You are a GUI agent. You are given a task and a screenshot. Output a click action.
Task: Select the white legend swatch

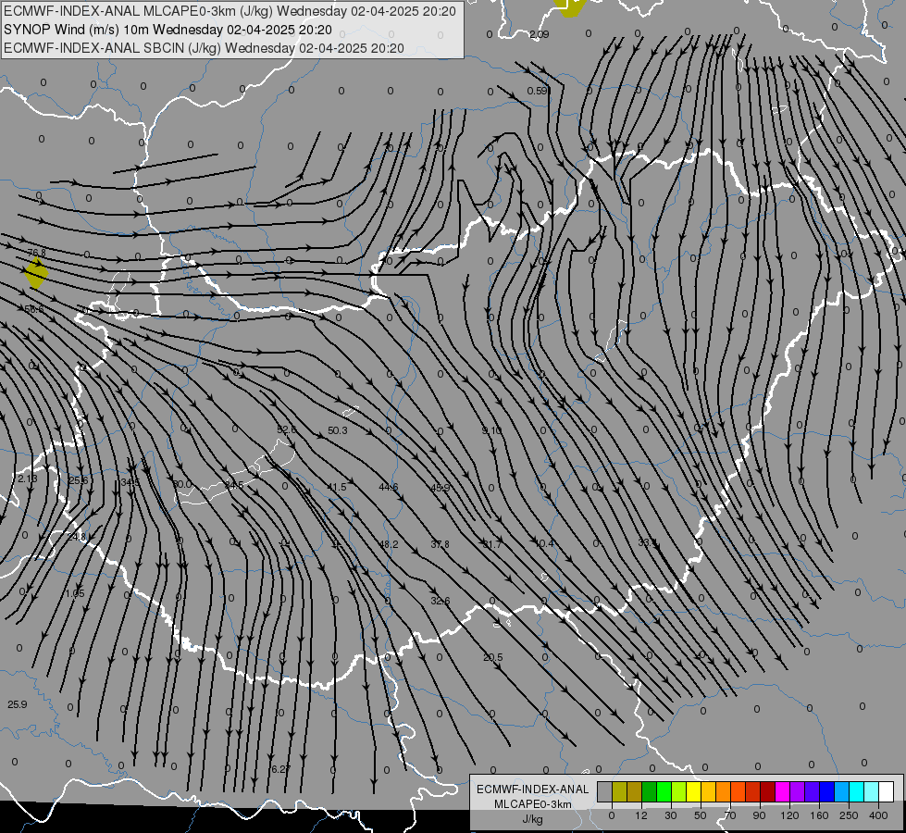(x=887, y=791)
